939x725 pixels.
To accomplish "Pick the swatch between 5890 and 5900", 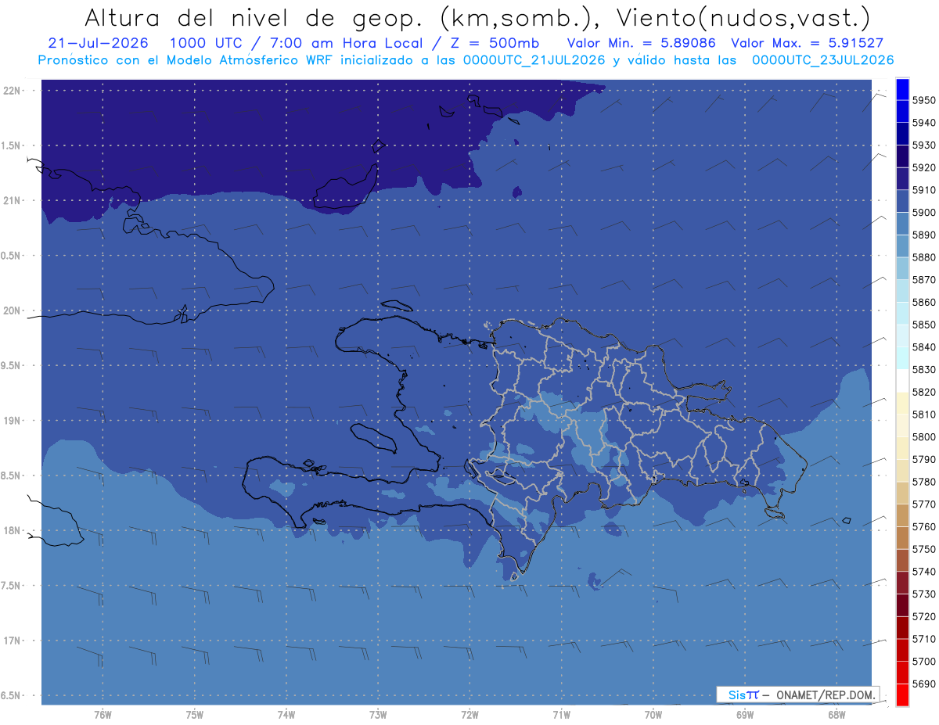I will point(902,224).
